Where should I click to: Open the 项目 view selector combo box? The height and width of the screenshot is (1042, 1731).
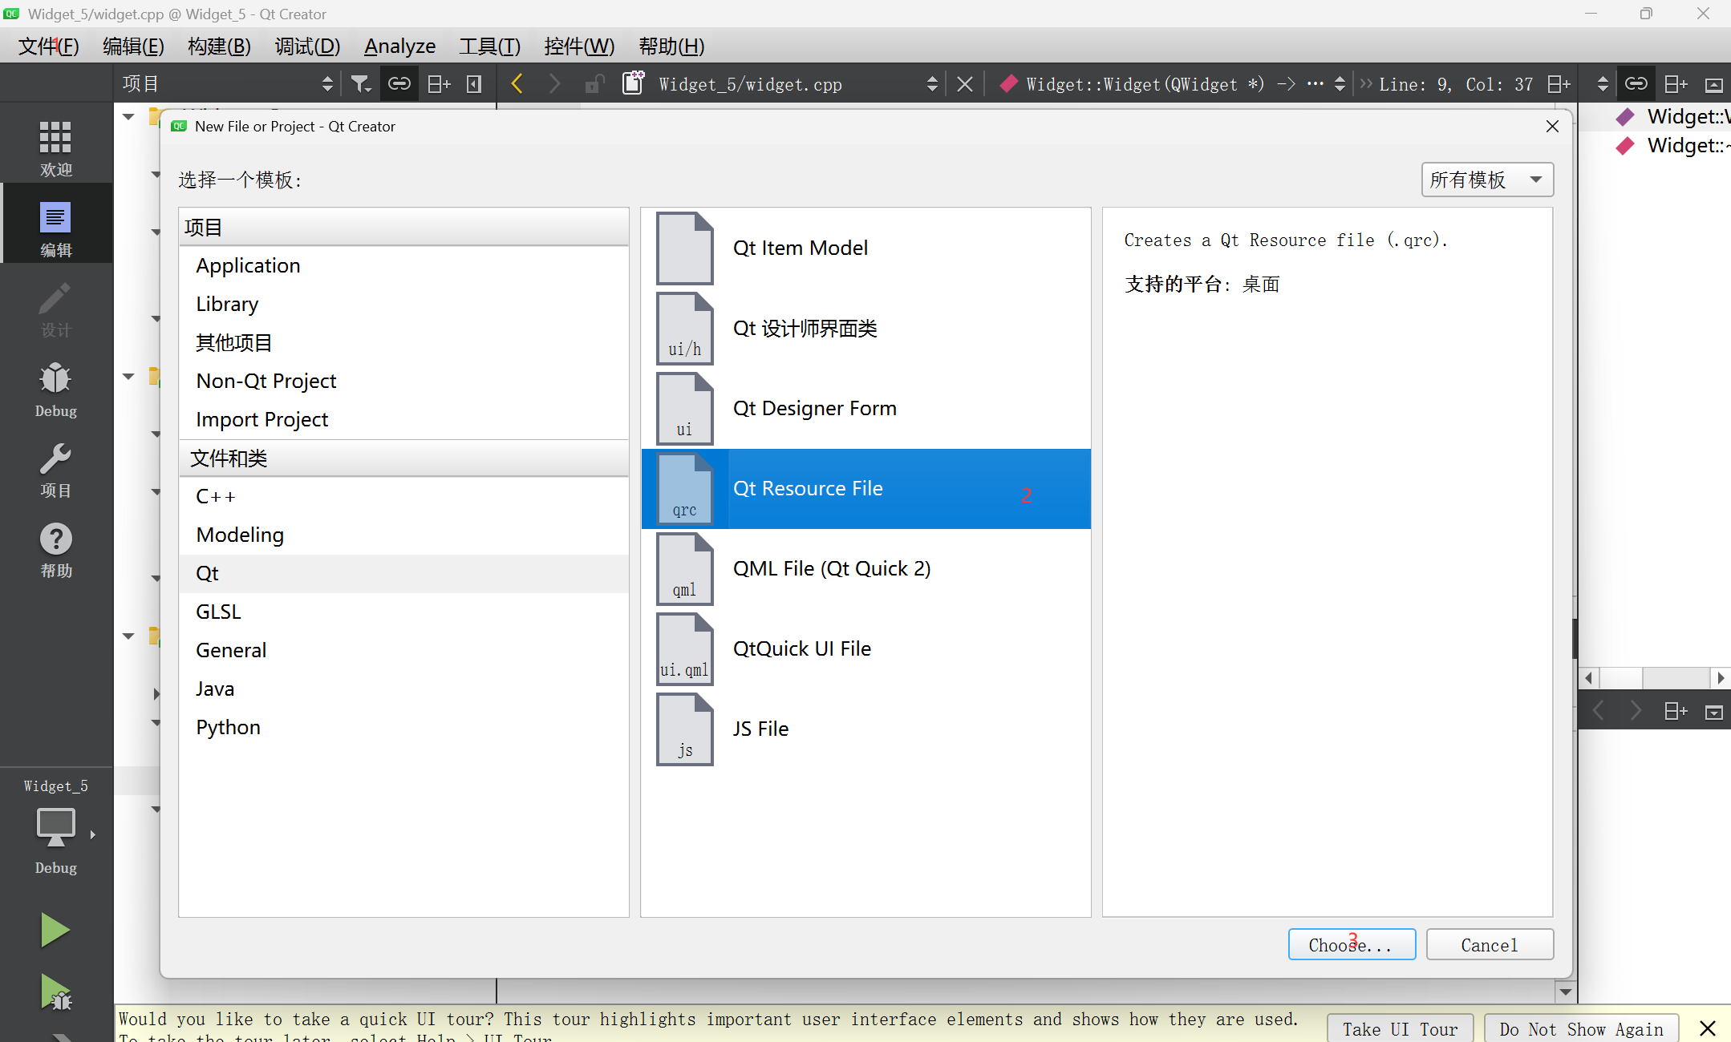[226, 84]
